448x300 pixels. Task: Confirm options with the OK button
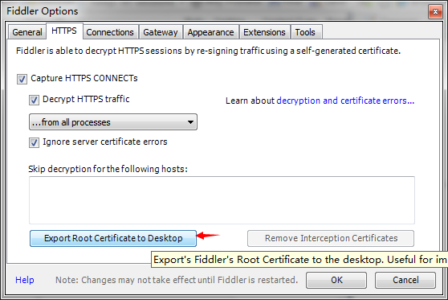click(x=336, y=280)
